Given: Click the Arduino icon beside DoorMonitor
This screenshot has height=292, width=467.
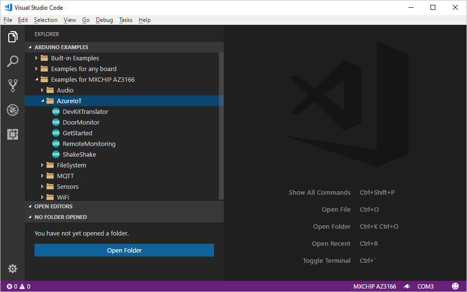Looking at the screenshot, I should (55, 123).
